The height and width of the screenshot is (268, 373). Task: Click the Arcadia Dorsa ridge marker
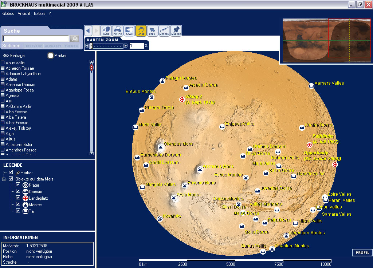pos(186,88)
